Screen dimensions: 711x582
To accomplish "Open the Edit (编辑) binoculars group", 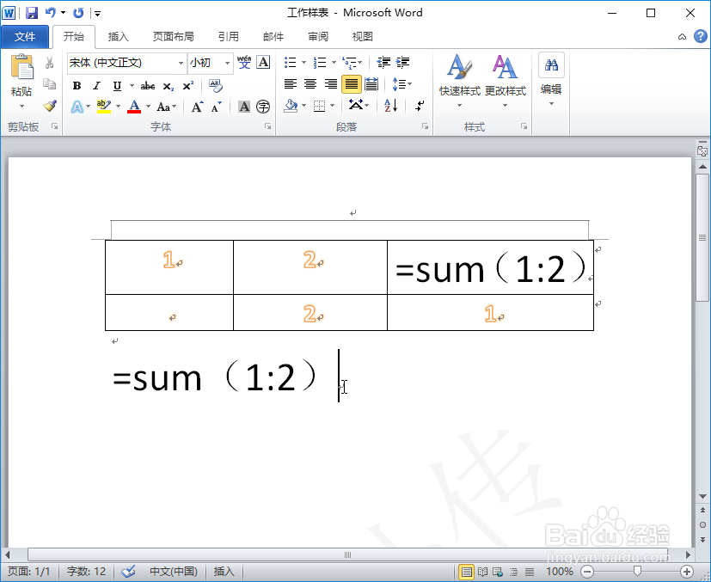I will tap(551, 79).
